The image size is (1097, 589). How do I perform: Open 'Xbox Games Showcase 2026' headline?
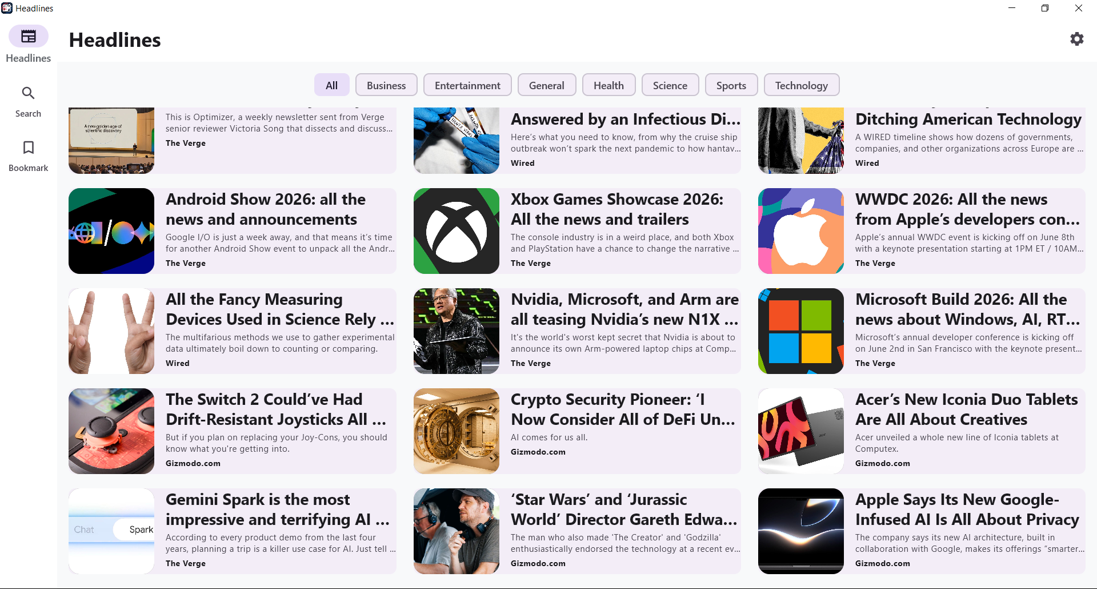tap(617, 209)
